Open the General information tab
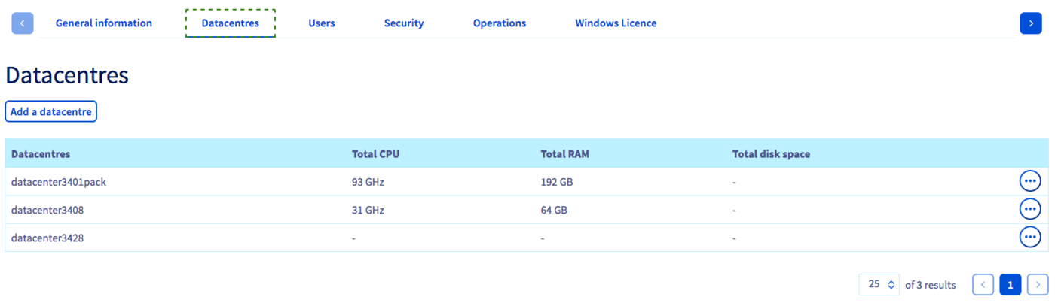This screenshot has height=303, width=1055. point(104,23)
